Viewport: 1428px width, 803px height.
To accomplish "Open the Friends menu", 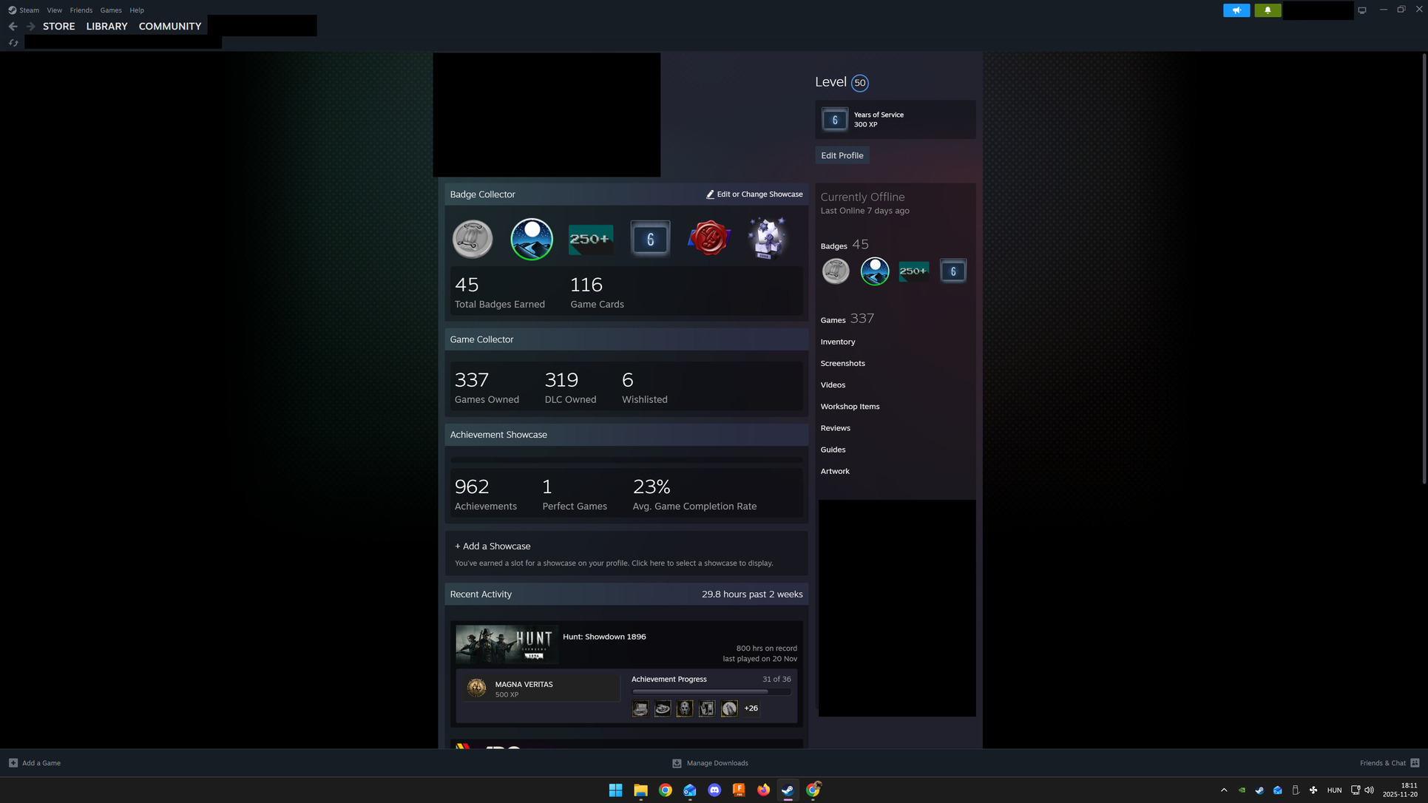I will tap(81, 10).
